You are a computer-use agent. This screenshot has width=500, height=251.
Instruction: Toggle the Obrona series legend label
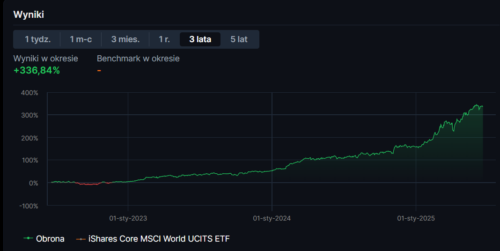(50, 239)
